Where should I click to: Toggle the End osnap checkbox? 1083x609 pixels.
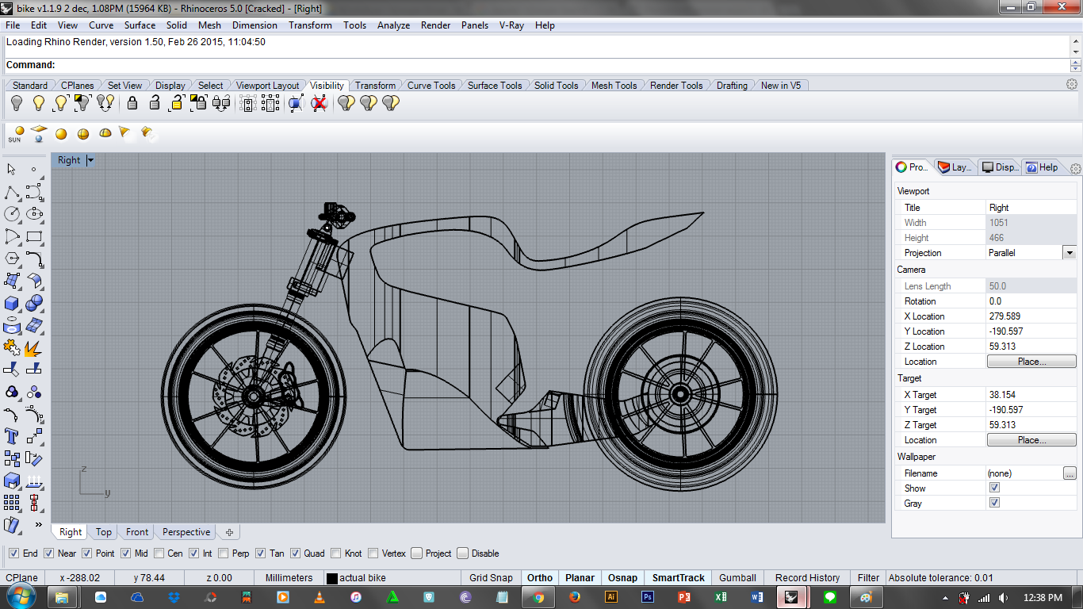[x=13, y=553]
